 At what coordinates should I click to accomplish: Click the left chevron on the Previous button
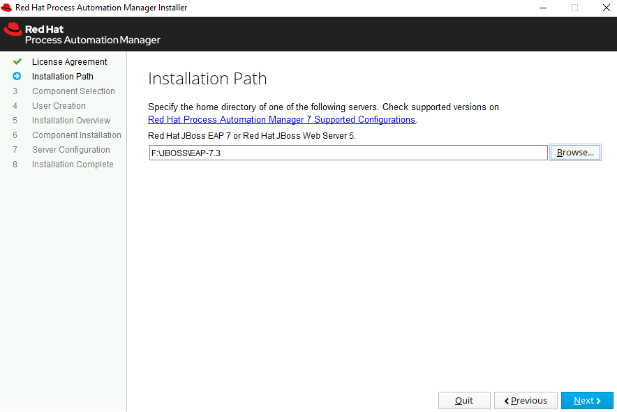coord(507,401)
